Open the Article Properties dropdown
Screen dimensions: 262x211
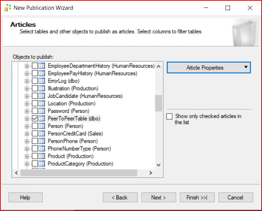pos(209,68)
